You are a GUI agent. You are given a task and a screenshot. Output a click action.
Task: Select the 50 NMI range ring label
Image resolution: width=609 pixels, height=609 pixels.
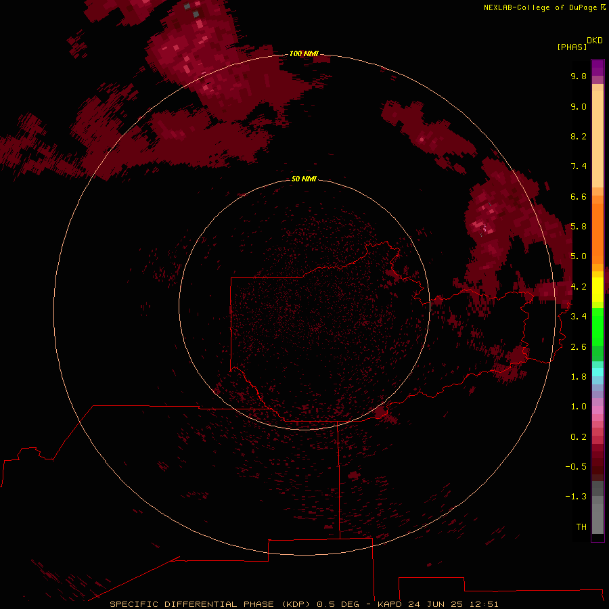pos(304,179)
